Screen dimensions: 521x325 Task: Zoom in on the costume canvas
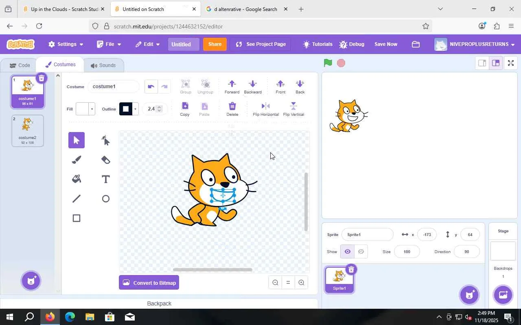point(301,283)
